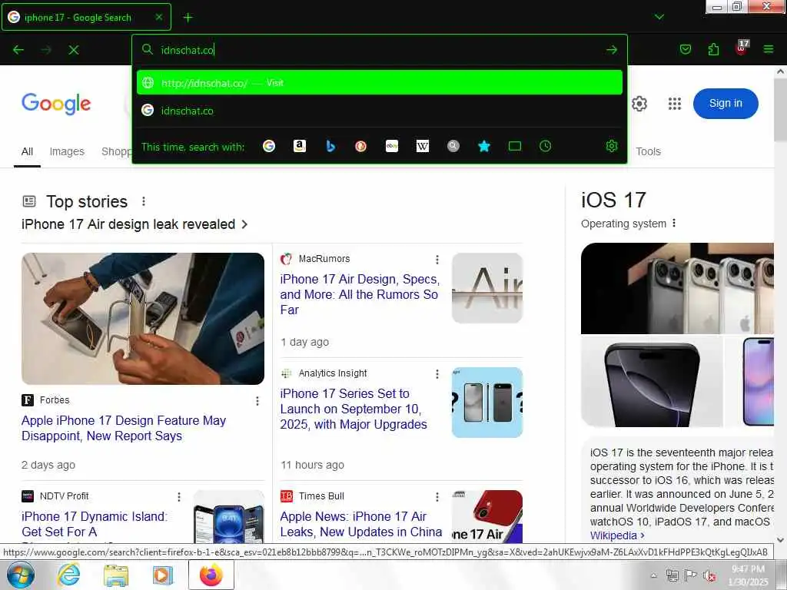Screen dimensions: 787x590
Task: Open the Windows Start button
Action: (20, 575)
